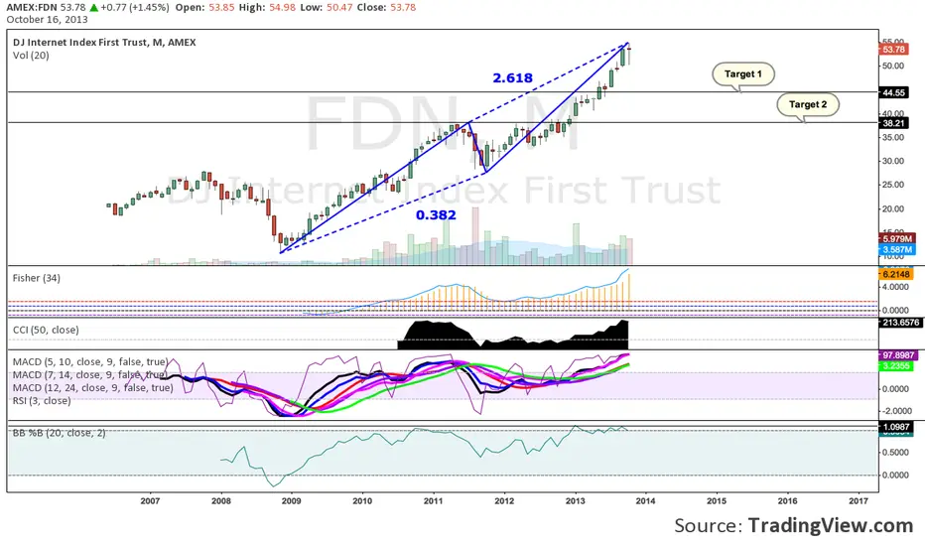This screenshot has height=546, width=925.
Task: Click the 2017 year on the time axis
Action: click(x=859, y=501)
